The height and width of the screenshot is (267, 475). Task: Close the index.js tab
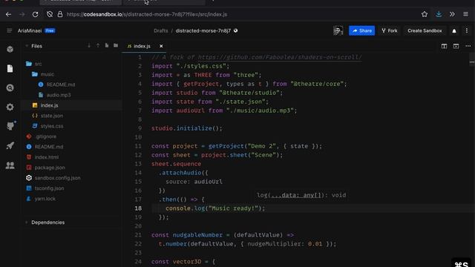[x=161, y=46]
